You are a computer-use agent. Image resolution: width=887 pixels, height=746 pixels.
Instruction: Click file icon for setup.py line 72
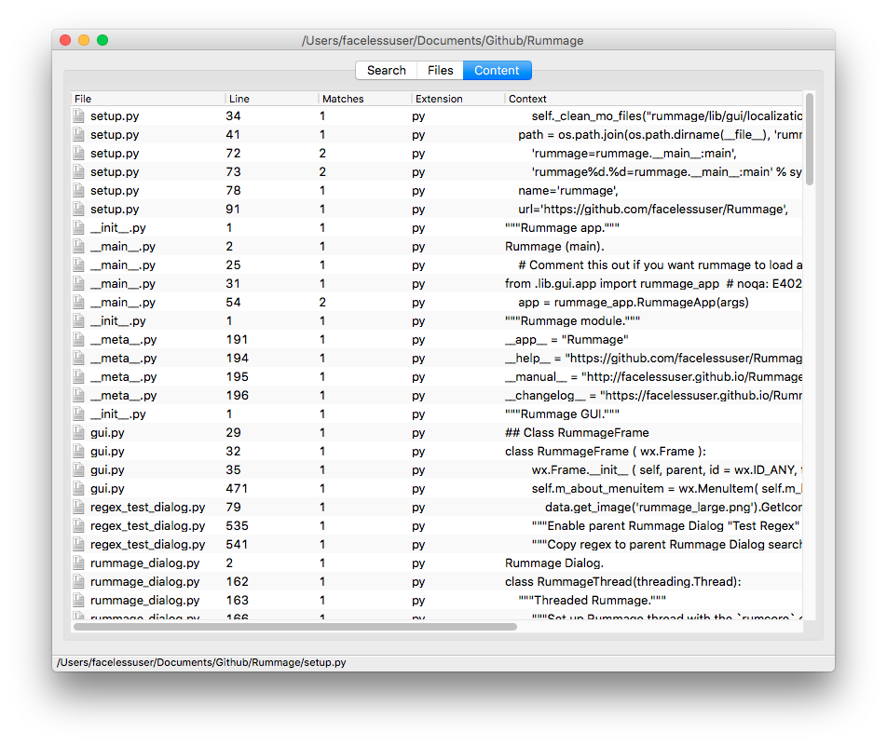coord(78,154)
